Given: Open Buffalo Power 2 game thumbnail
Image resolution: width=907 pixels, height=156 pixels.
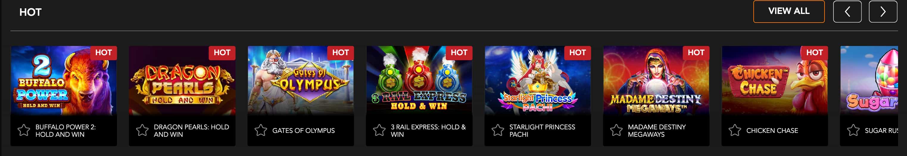Looking at the screenshot, I should click(x=64, y=81).
